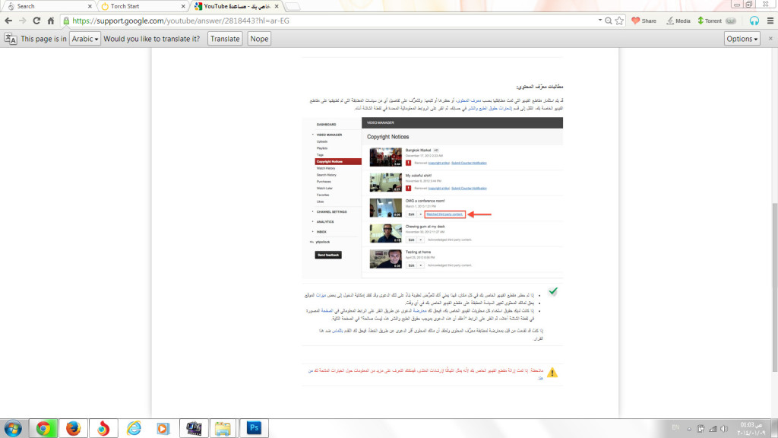Click the Copyright Notices heading in the picture
Viewport: 778px width, 438px height.
click(388, 137)
